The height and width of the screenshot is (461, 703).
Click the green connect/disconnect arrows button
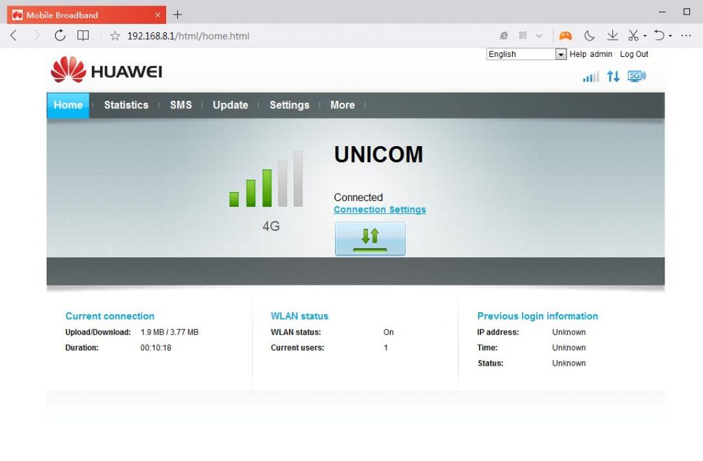[370, 238]
